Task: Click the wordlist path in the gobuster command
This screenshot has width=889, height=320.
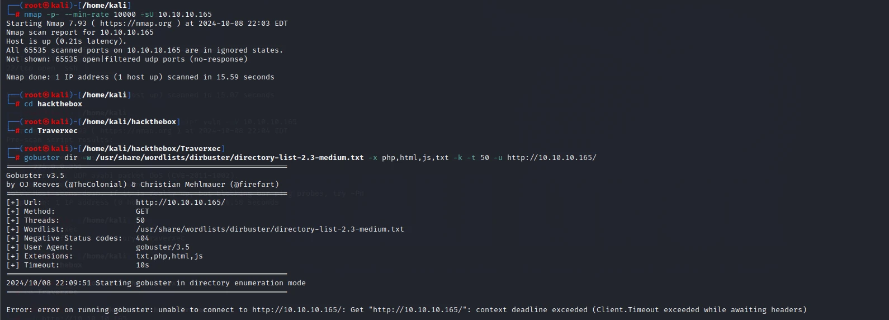Action: tap(230, 158)
